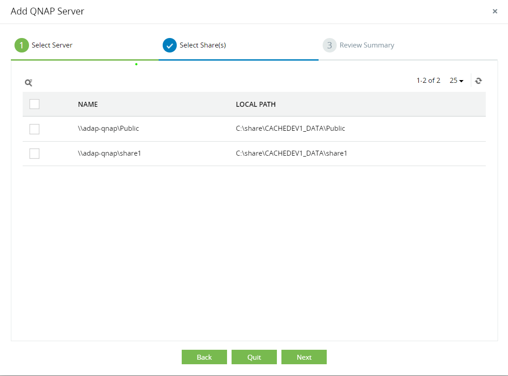Open the table search filter icon

tap(29, 82)
